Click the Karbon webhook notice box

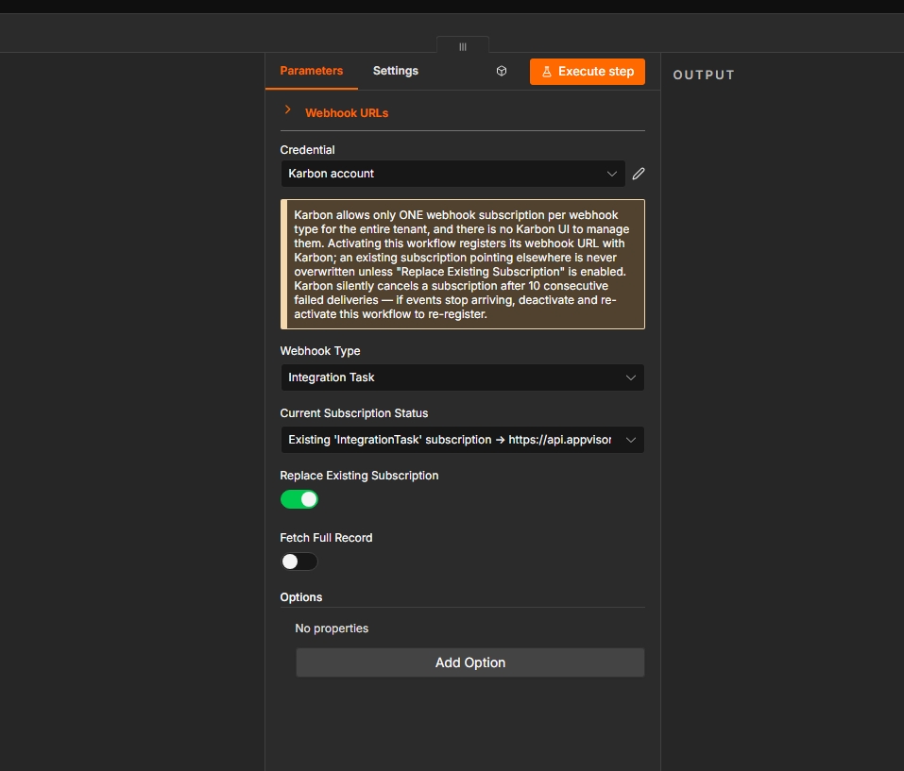[x=462, y=264]
